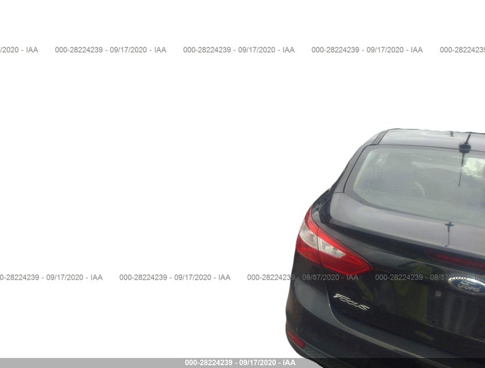Click the small red bumper reflector
485x368 pixels.
point(295,338)
